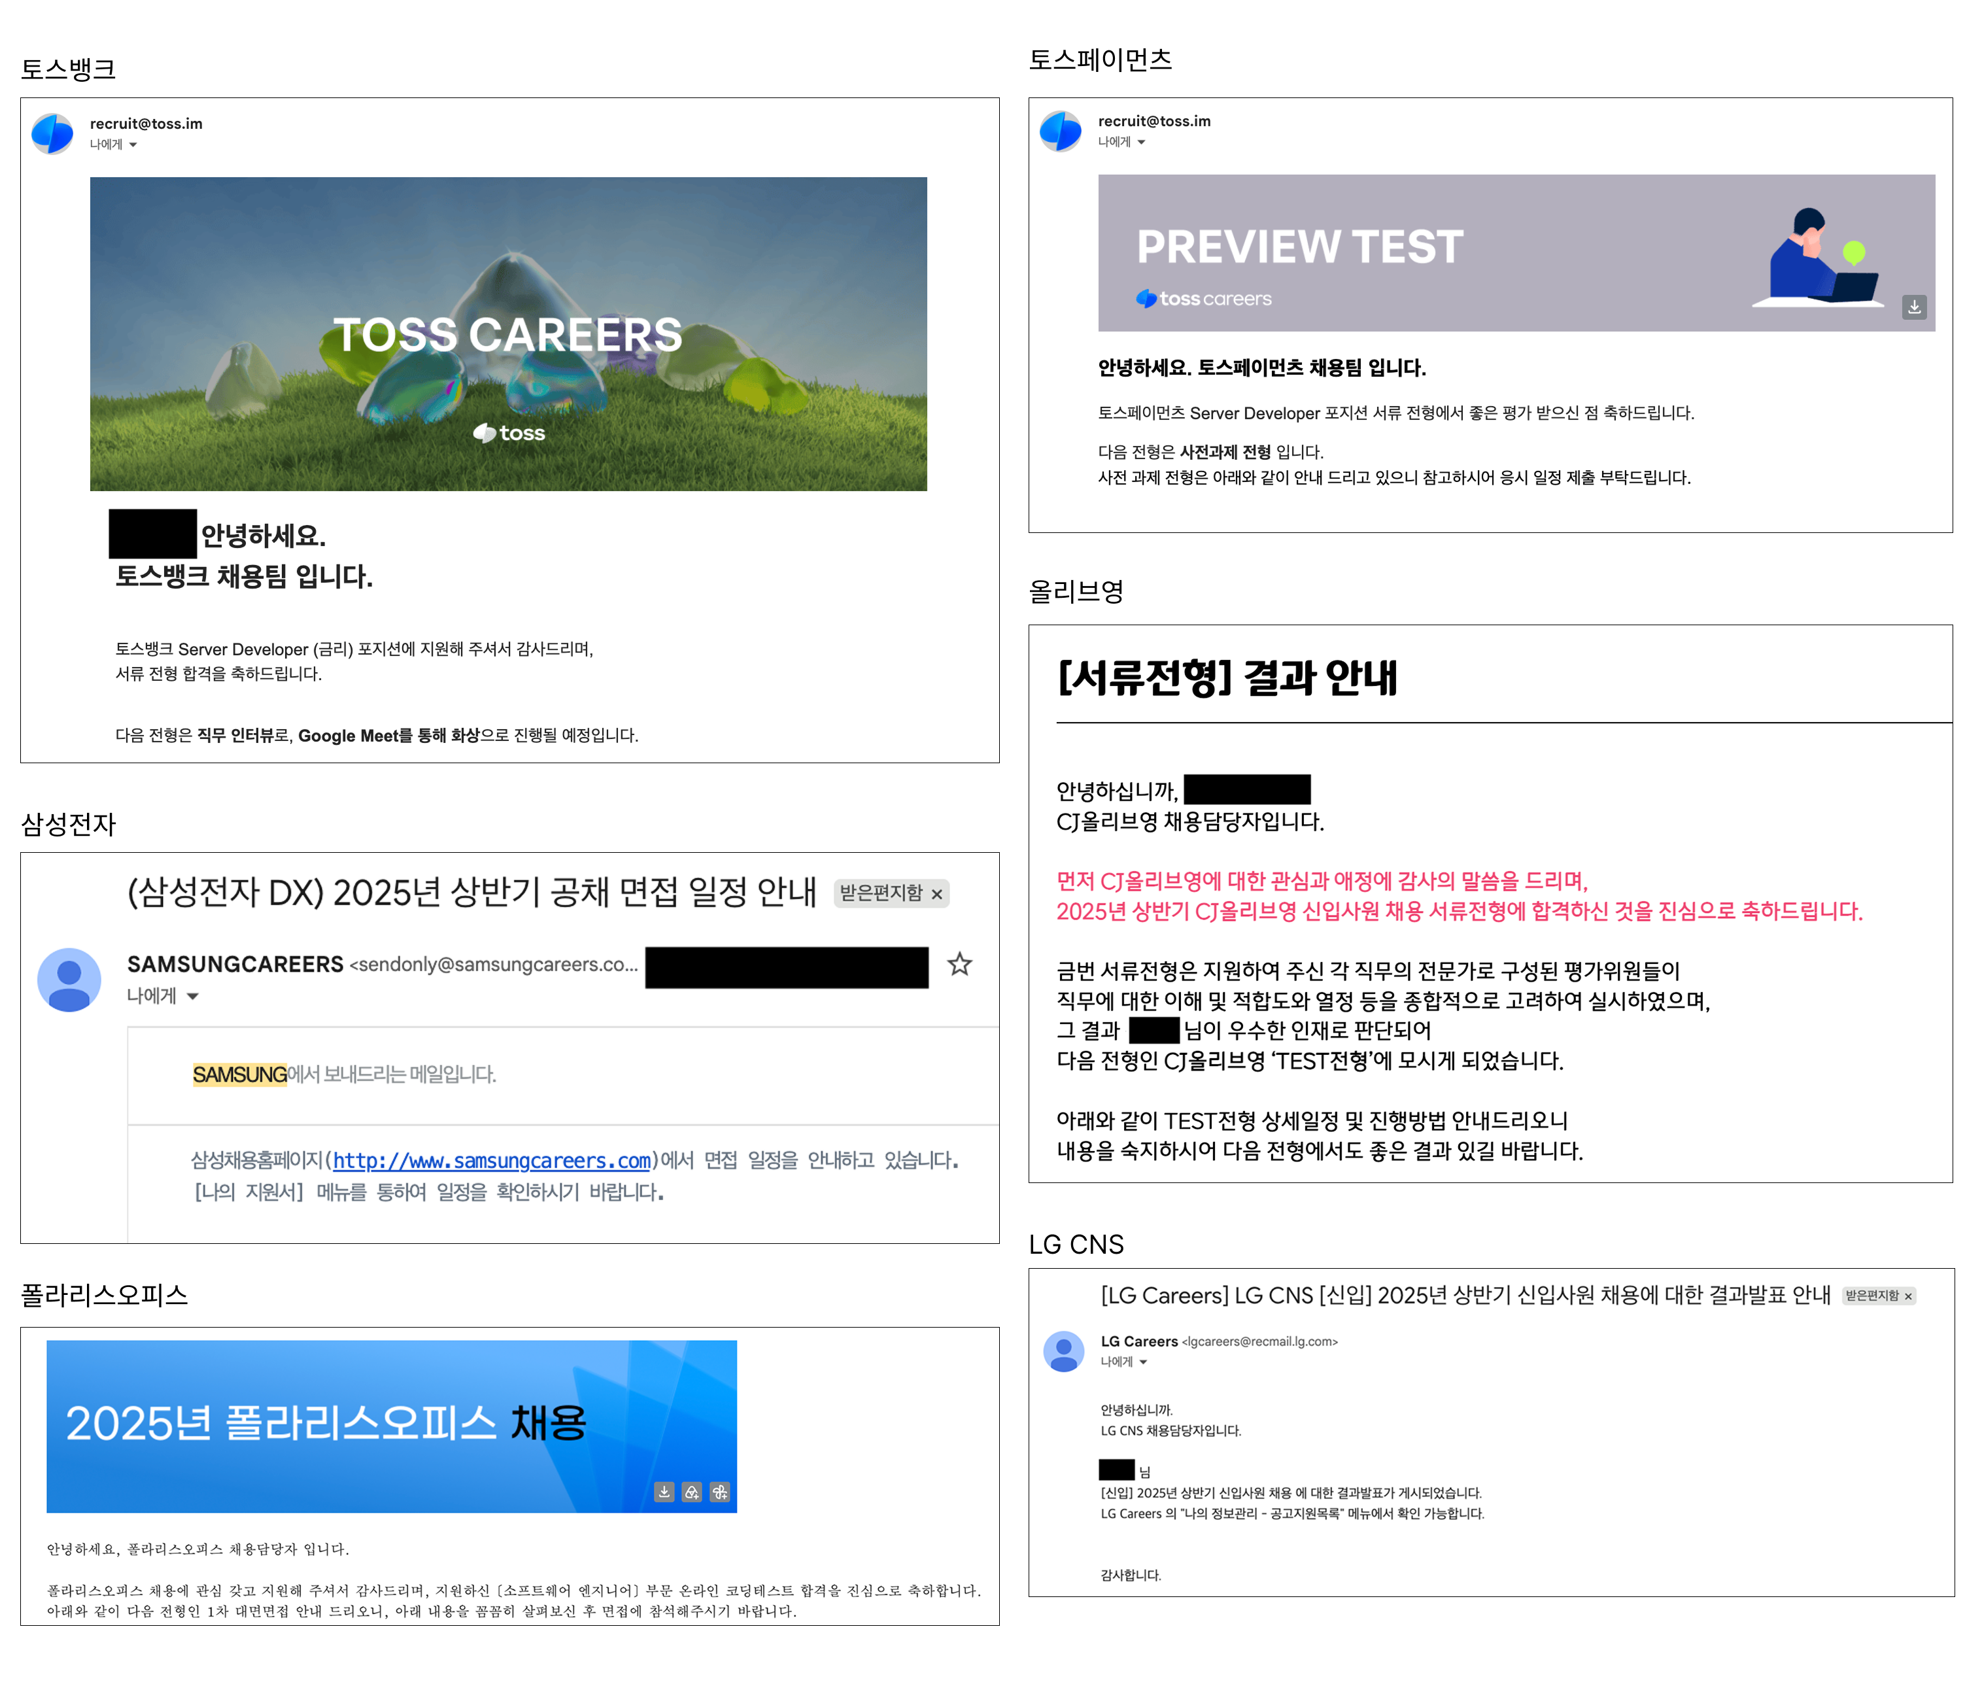Click the LG Careers sender name

(x=1139, y=1342)
